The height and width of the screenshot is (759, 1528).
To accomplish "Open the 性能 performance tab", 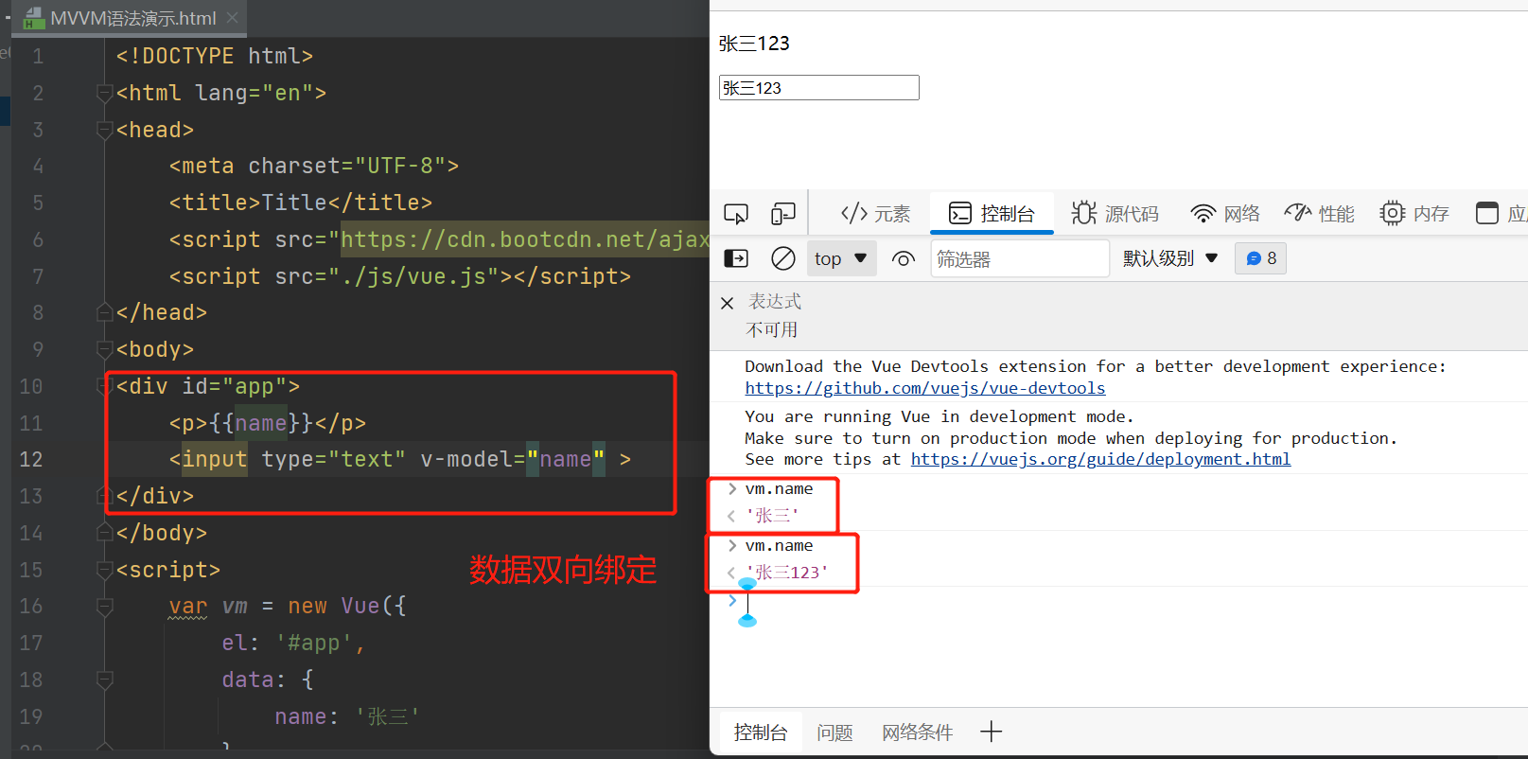I will 1320,214.
